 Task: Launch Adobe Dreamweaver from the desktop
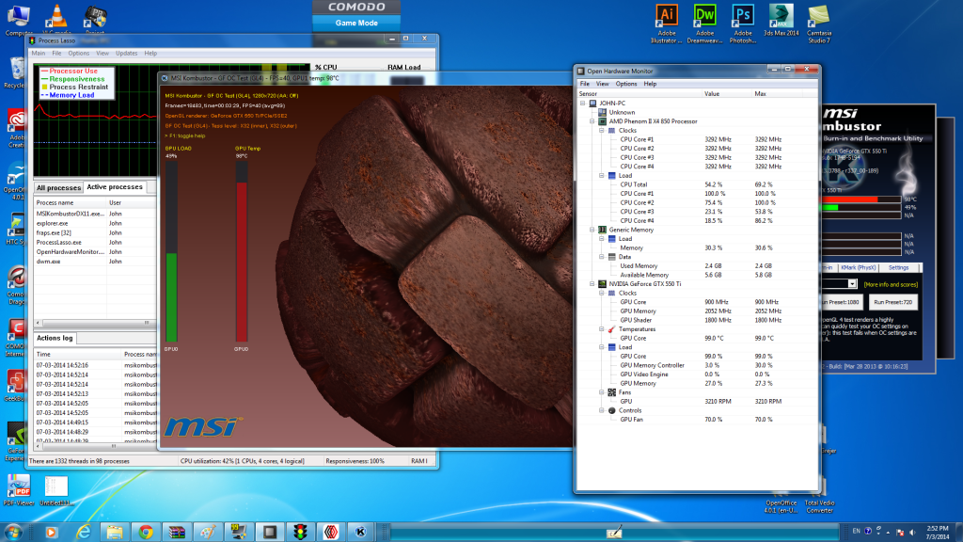tap(704, 16)
